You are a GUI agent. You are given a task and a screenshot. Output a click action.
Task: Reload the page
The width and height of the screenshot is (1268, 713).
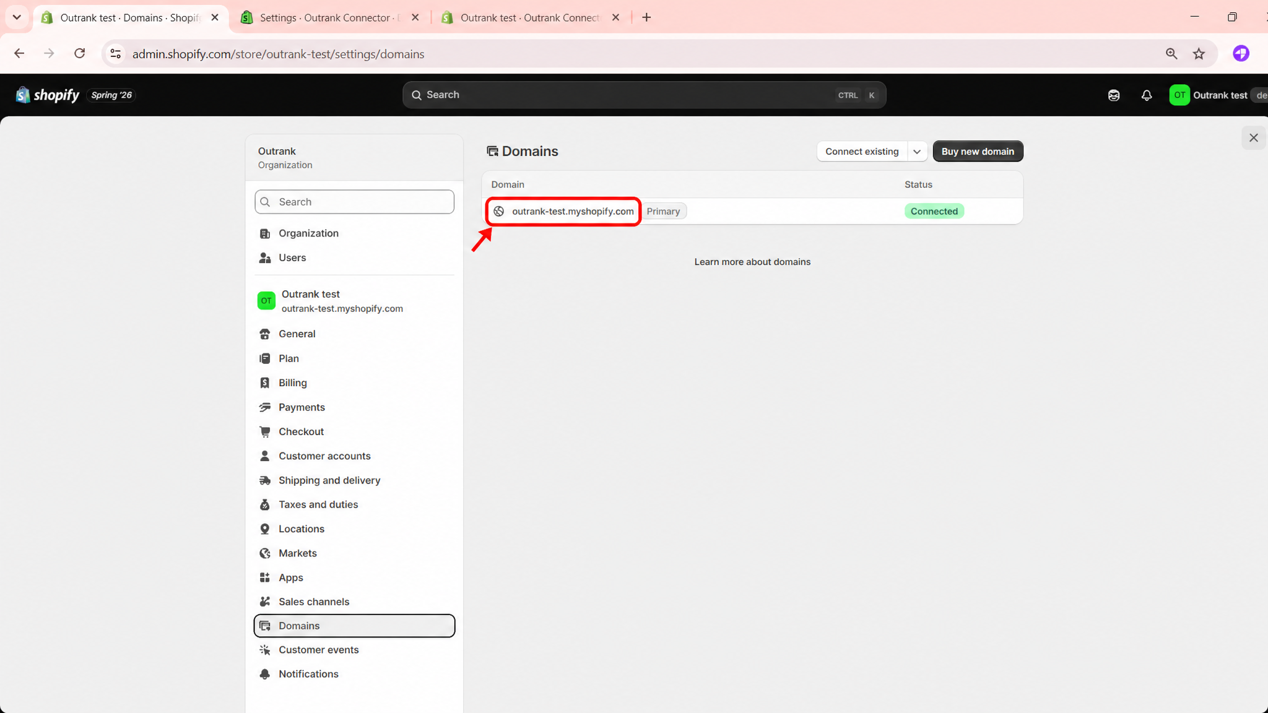click(80, 54)
